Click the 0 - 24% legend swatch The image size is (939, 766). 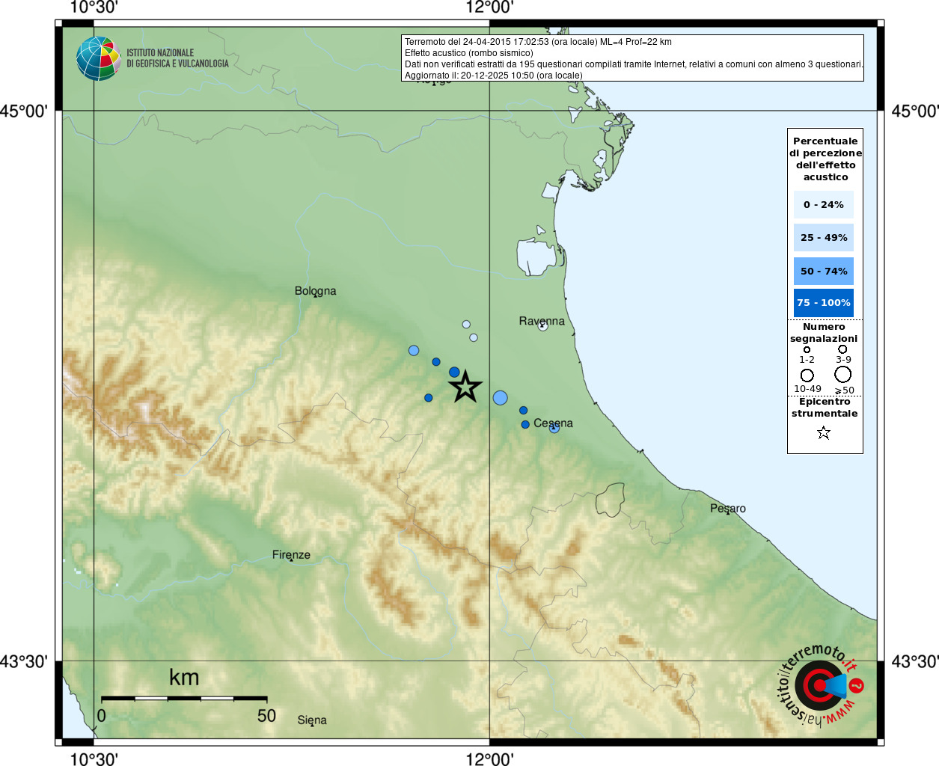(823, 204)
